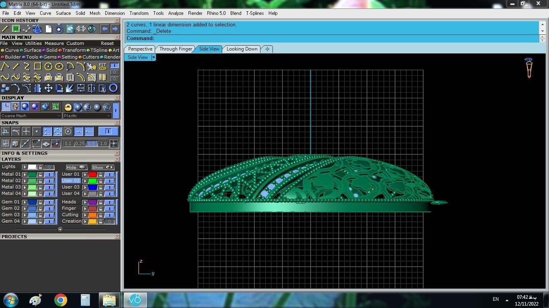This screenshot has width=549, height=308.
Task: Click the green grid icon in Icon History
Action: (16, 28)
